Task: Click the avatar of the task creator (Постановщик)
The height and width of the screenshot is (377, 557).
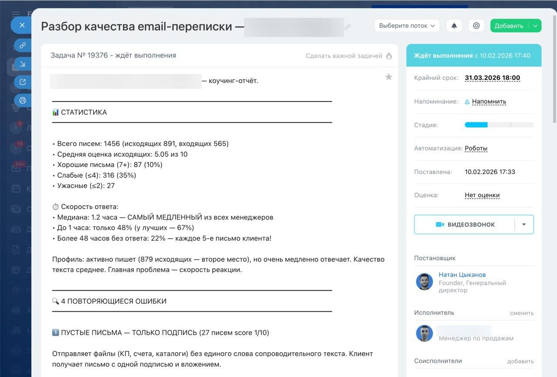Action: (x=424, y=282)
